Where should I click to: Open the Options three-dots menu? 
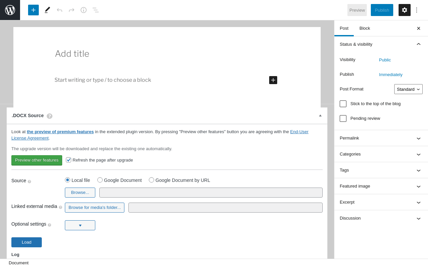(417, 10)
